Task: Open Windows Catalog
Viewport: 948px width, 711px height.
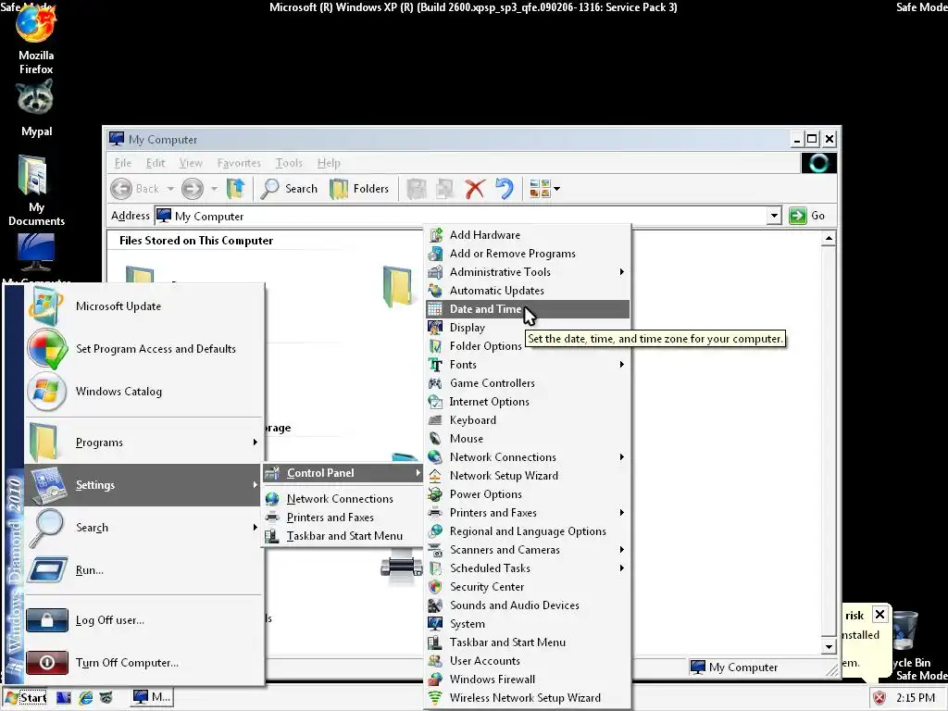Action: click(x=143, y=392)
